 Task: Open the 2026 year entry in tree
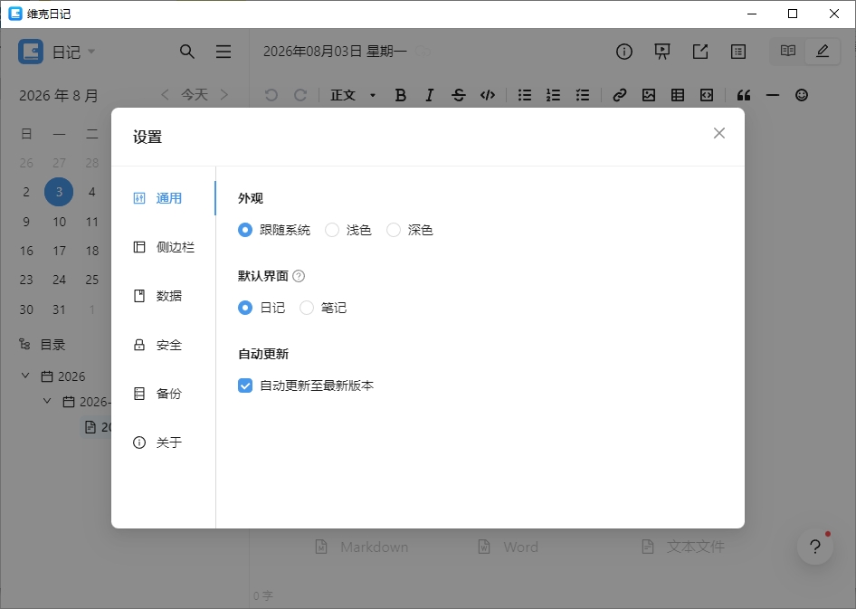click(71, 376)
